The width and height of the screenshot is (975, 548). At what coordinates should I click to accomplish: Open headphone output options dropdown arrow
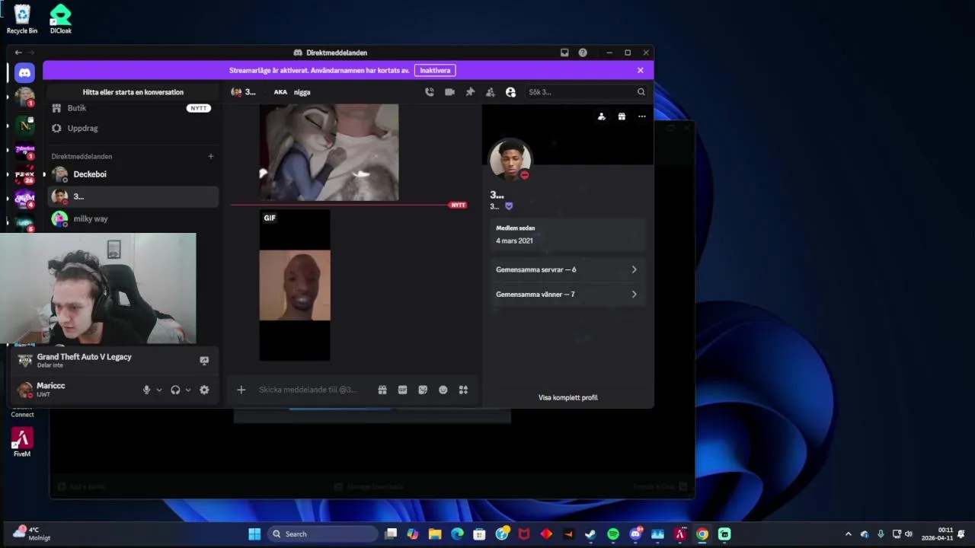188,390
